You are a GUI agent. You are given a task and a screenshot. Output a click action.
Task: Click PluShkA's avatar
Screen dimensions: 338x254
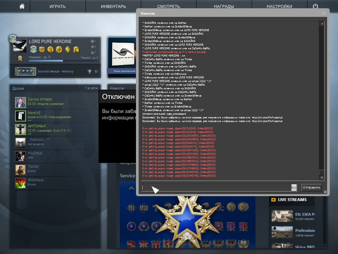[20, 156]
